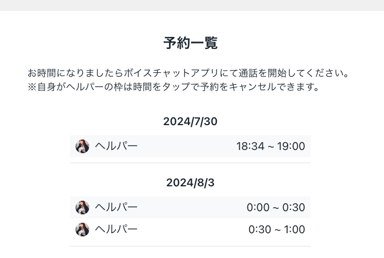Click the 2024/8/3 date heading
Viewport: 384px width, 258px height.
coord(190,182)
